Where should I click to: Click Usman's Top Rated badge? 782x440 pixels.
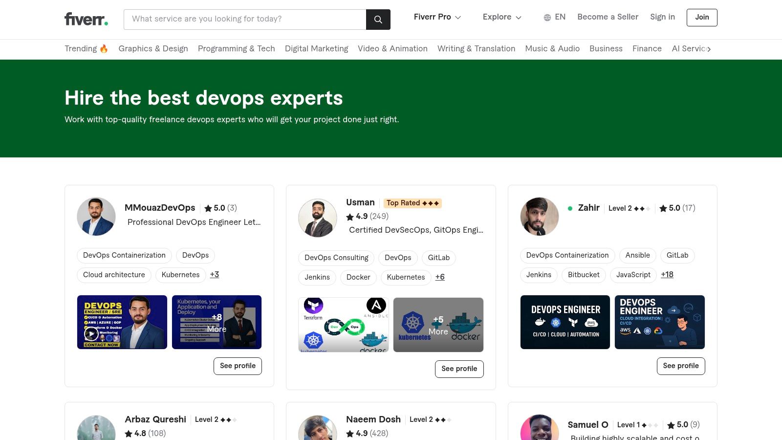click(412, 203)
